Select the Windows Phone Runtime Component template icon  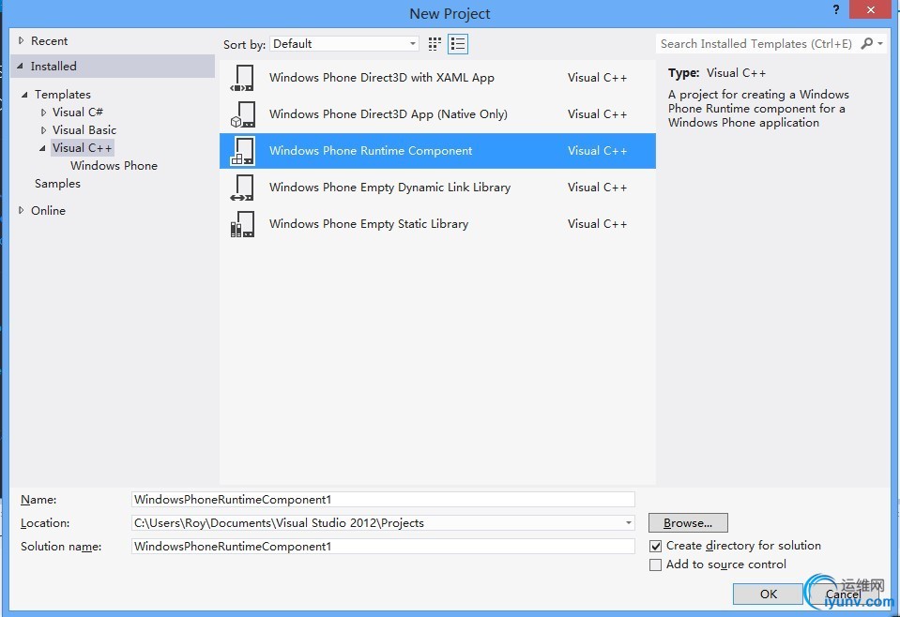242,151
